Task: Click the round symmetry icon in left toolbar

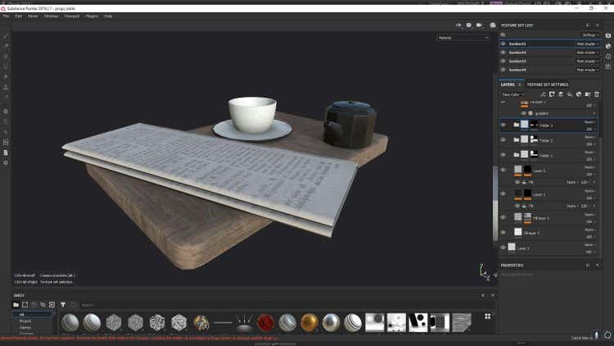Action: tap(6, 112)
